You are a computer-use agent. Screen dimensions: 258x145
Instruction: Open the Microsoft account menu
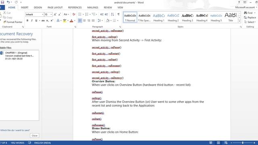pos(246,7)
